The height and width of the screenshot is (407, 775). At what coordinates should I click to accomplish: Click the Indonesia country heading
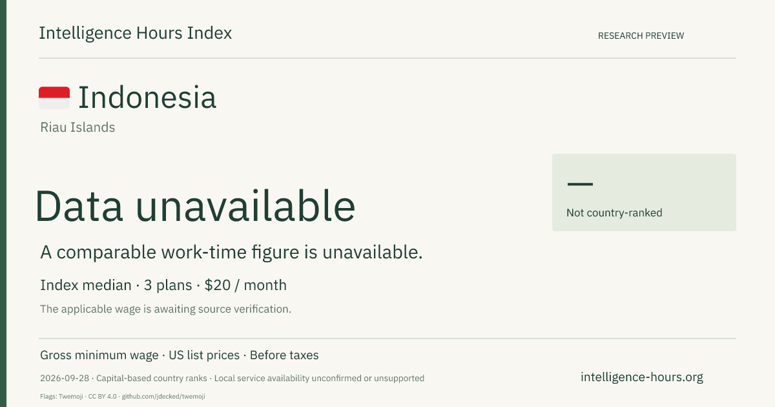coord(147,98)
